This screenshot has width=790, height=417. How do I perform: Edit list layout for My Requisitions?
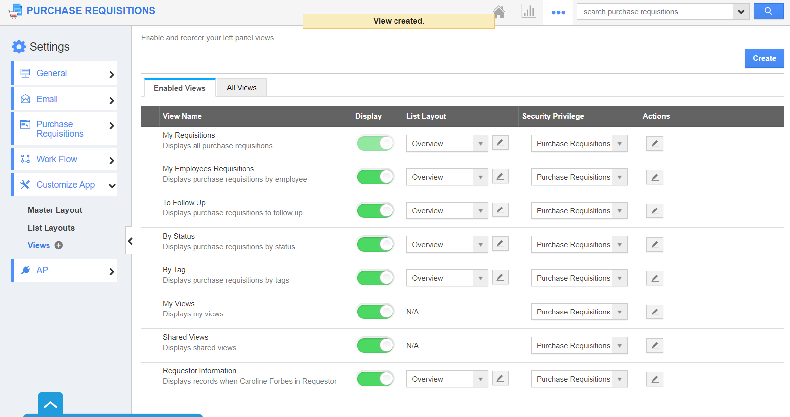pos(500,143)
